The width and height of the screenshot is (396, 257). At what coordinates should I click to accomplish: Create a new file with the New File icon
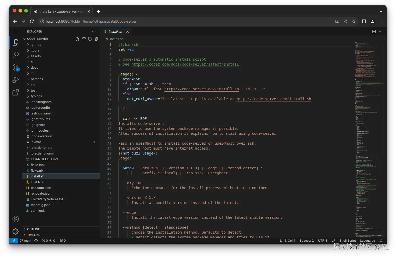pyautogui.click(x=77, y=39)
